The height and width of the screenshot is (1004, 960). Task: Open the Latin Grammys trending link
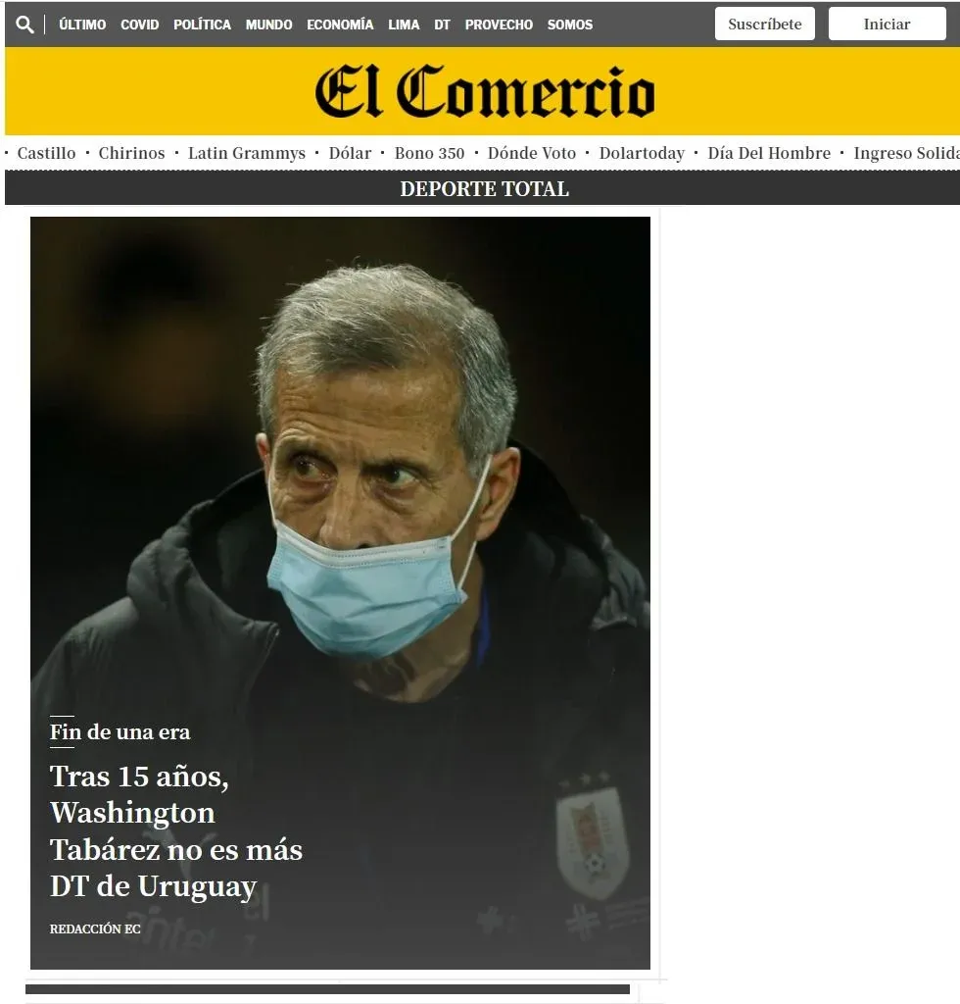246,154
